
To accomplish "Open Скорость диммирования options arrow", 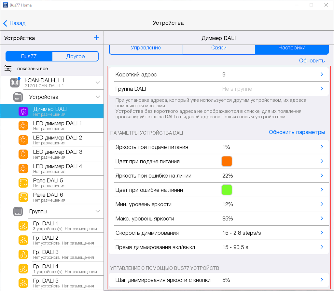I will 322,233.
